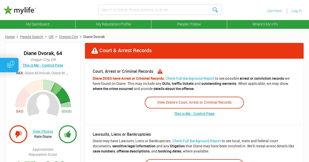
Task: Click This is Me link below records button
Action: click(194, 114)
